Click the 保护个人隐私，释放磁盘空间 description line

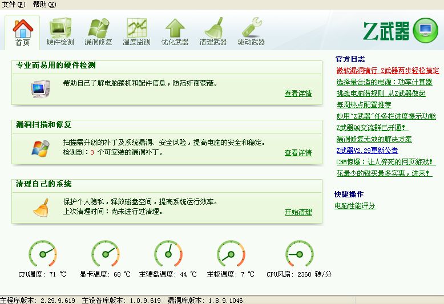point(140,202)
